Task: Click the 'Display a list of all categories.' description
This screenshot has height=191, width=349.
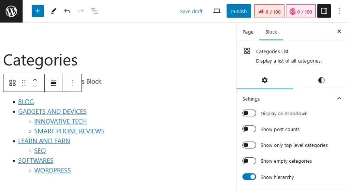Action: 289,61
